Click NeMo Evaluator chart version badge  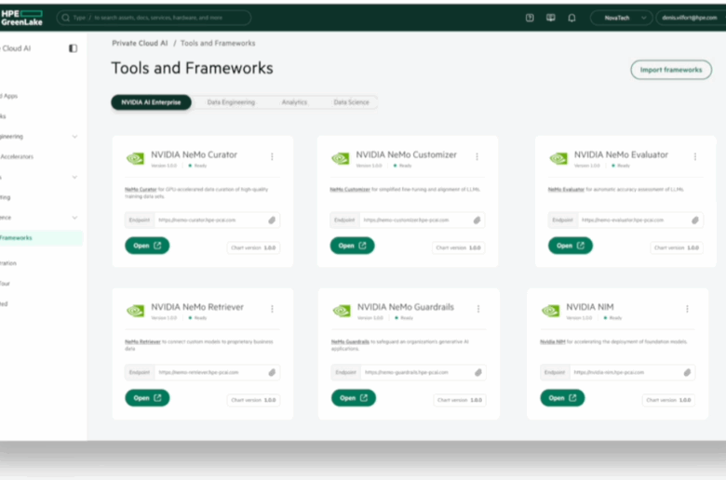coord(677,247)
